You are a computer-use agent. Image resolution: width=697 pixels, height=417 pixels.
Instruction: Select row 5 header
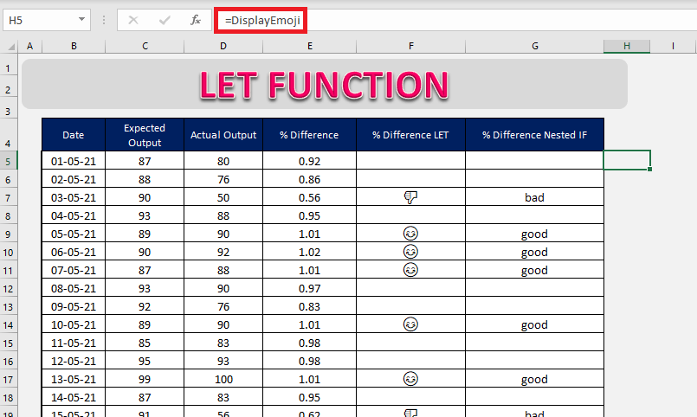(9, 161)
